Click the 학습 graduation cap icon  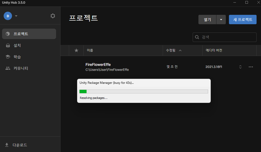coord(8,57)
